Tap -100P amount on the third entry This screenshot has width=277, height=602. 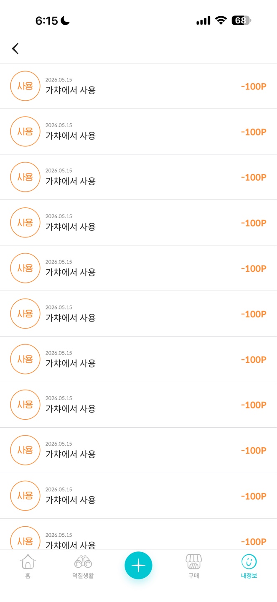pyautogui.click(x=254, y=177)
